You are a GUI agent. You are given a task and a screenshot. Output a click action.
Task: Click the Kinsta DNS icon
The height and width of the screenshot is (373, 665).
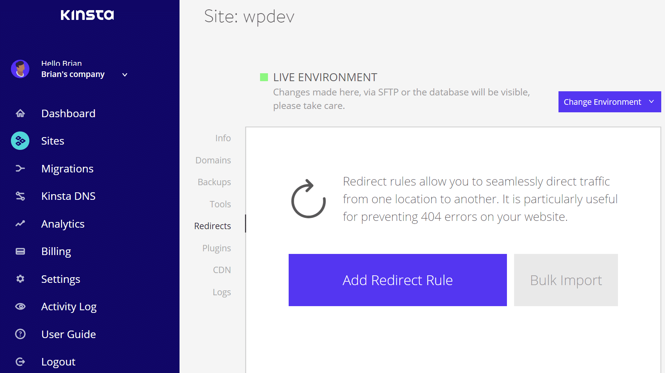(20, 196)
